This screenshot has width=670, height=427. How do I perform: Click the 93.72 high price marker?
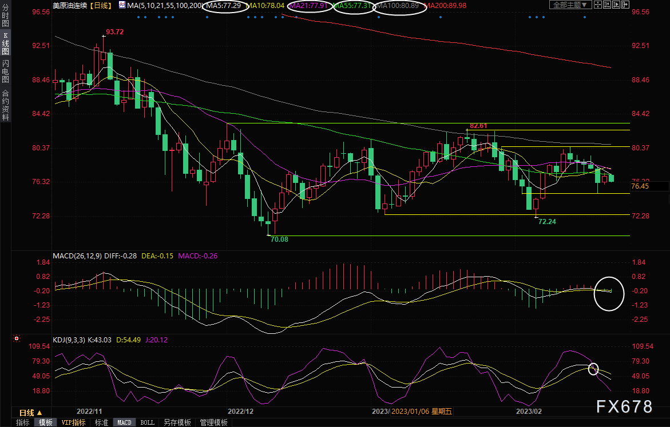point(114,32)
